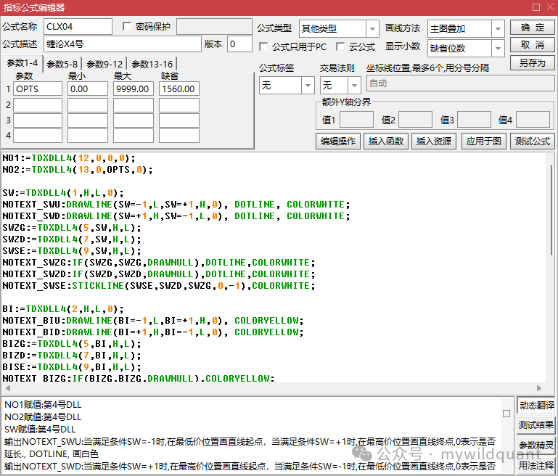The width and height of the screenshot is (558, 476).
Task: Click the 值3 input field
Action: (x=474, y=120)
